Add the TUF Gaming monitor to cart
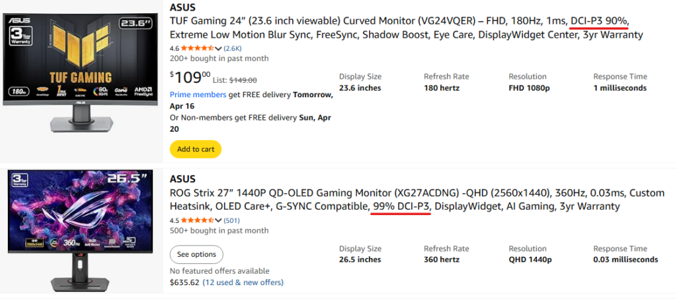Viewport: 677px width, 299px height. tap(196, 149)
